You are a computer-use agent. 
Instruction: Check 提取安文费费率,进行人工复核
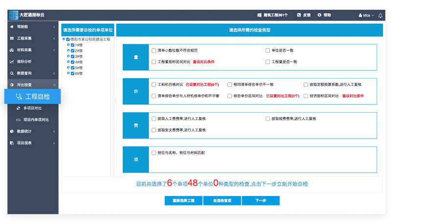[x=154, y=130]
